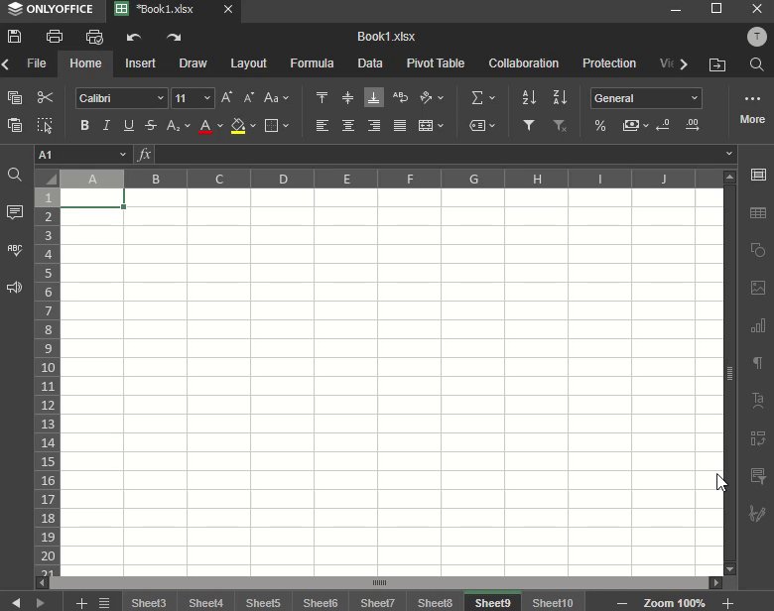Cut selection with scissors icon
The height and width of the screenshot is (611, 774).
(x=45, y=98)
